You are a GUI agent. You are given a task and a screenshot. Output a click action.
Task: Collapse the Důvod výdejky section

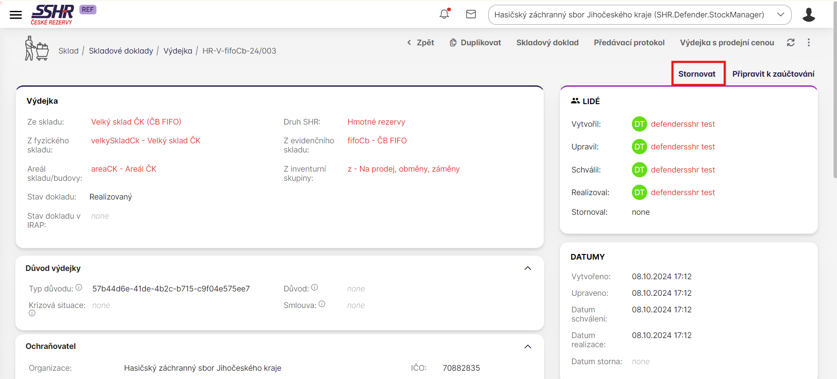(x=528, y=268)
